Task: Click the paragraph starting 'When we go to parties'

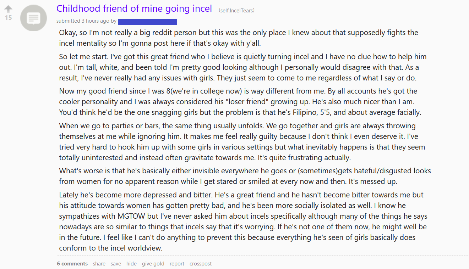Action: coord(242,142)
